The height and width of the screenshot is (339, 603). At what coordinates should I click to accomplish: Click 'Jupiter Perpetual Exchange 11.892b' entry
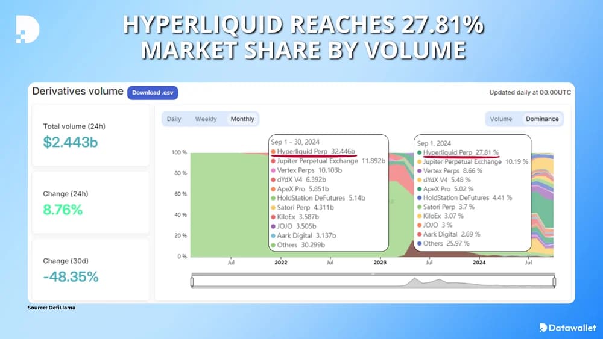pyautogui.click(x=328, y=161)
